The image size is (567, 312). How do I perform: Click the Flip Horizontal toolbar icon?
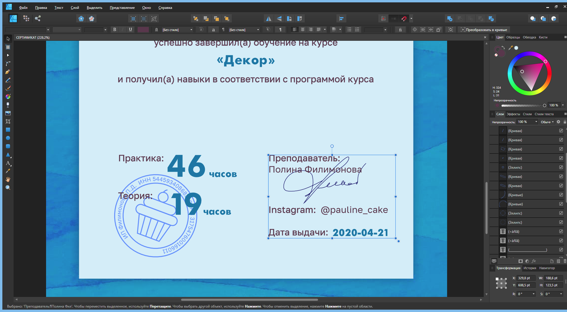268,19
